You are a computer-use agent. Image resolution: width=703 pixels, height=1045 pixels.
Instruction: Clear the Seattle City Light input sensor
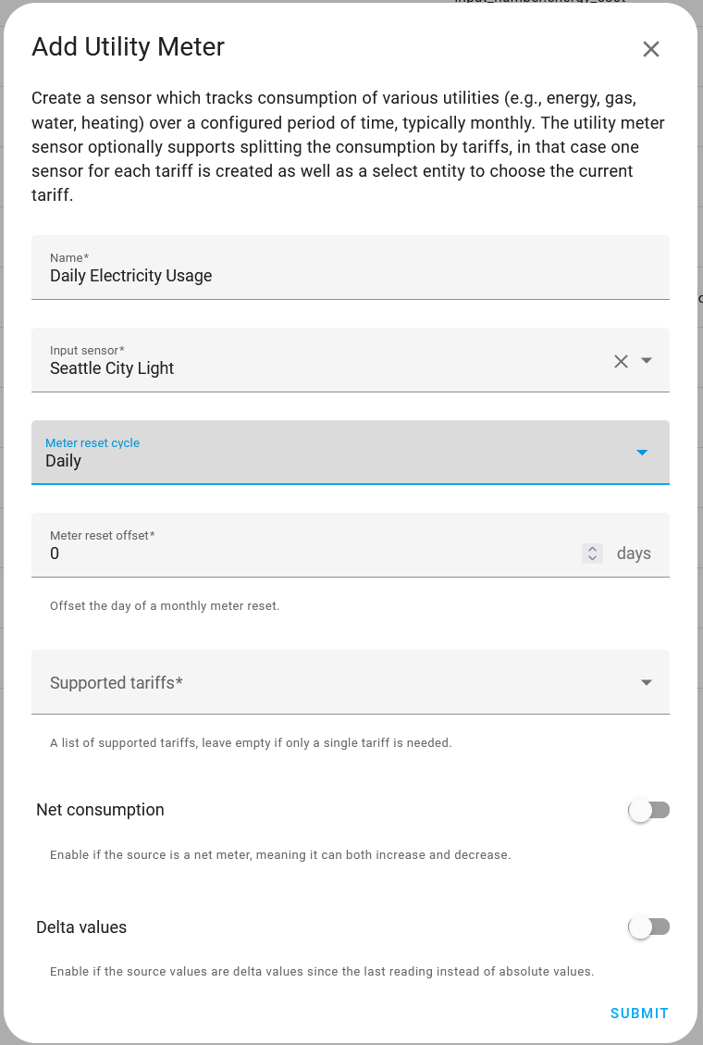[621, 361]
